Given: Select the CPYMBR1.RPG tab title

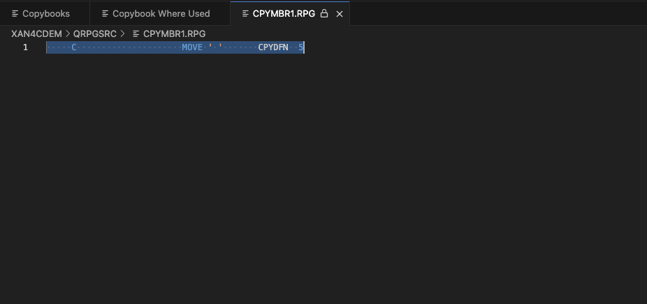Looking at the screenshot, I should 284,13.
